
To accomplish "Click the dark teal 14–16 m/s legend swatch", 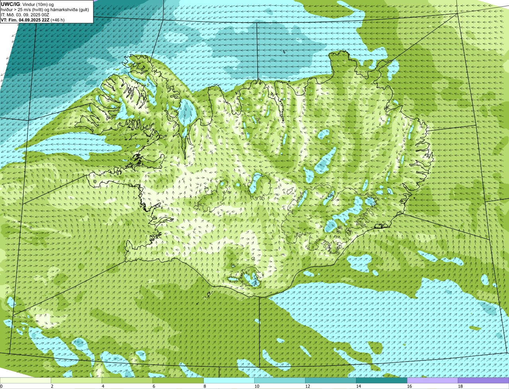I will point(382,380).
